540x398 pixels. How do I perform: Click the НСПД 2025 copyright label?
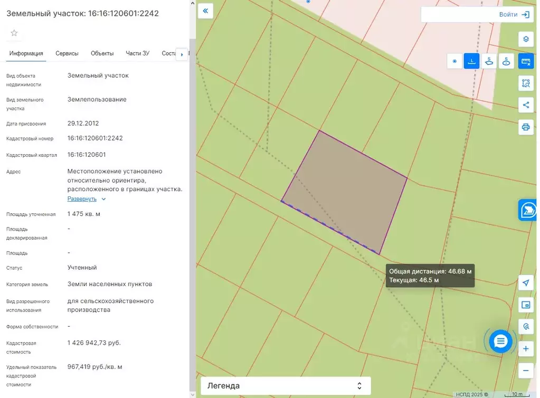[472, 394]
